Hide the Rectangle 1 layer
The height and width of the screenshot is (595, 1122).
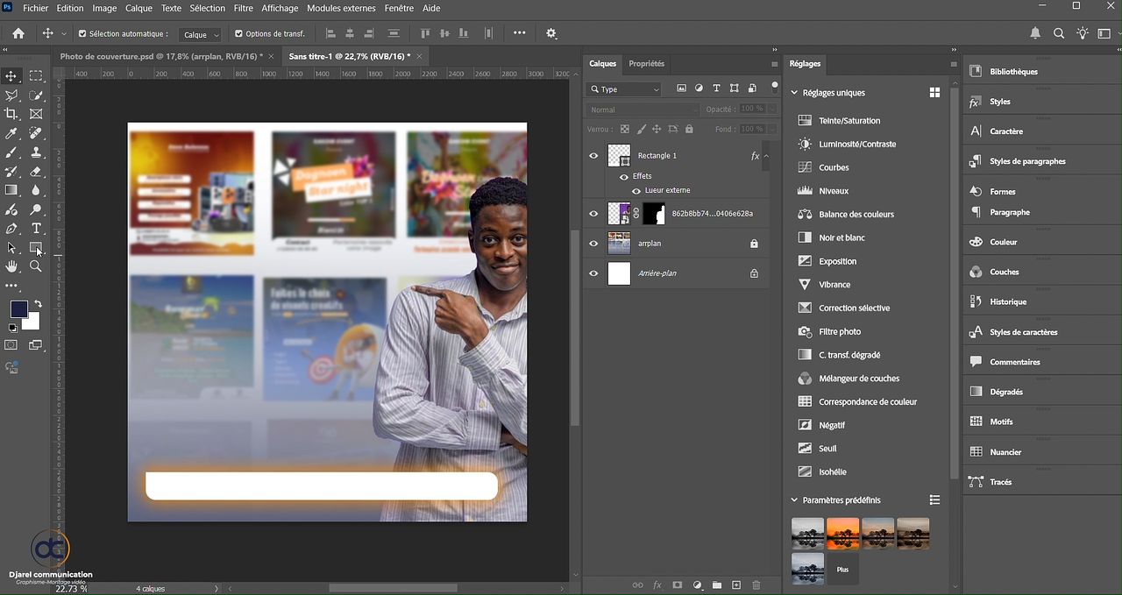pyautogui.click(x=593, y=156)
